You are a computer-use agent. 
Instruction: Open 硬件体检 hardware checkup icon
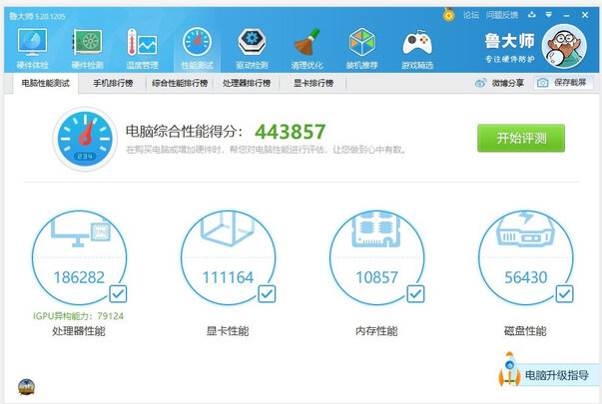[x=33, y=45]
